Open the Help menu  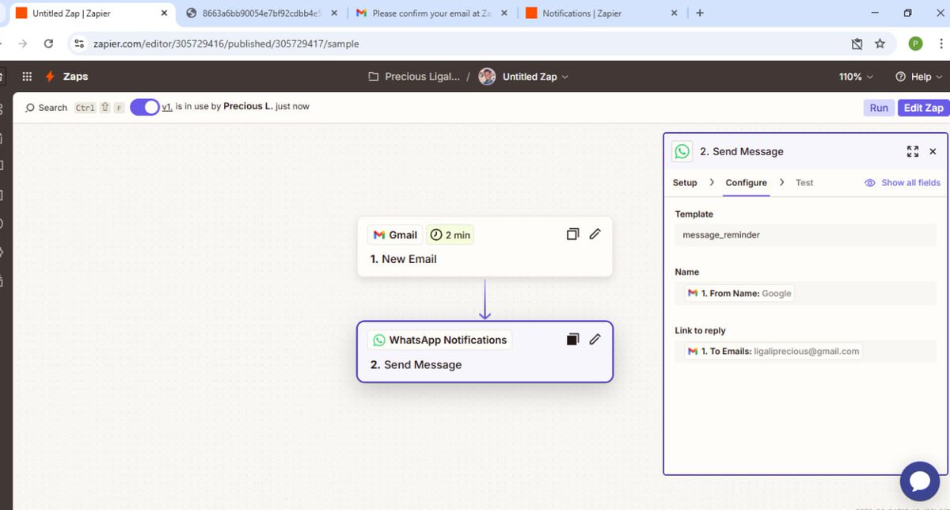919,77
